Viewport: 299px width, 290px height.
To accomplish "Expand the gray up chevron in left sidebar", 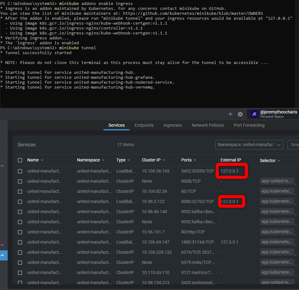I will pos(2,166).
